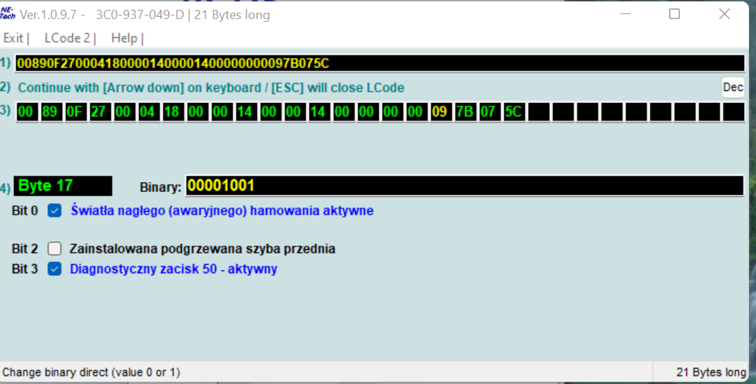
Task: Click the long hex coding string field
Action: tap(380, 64)
